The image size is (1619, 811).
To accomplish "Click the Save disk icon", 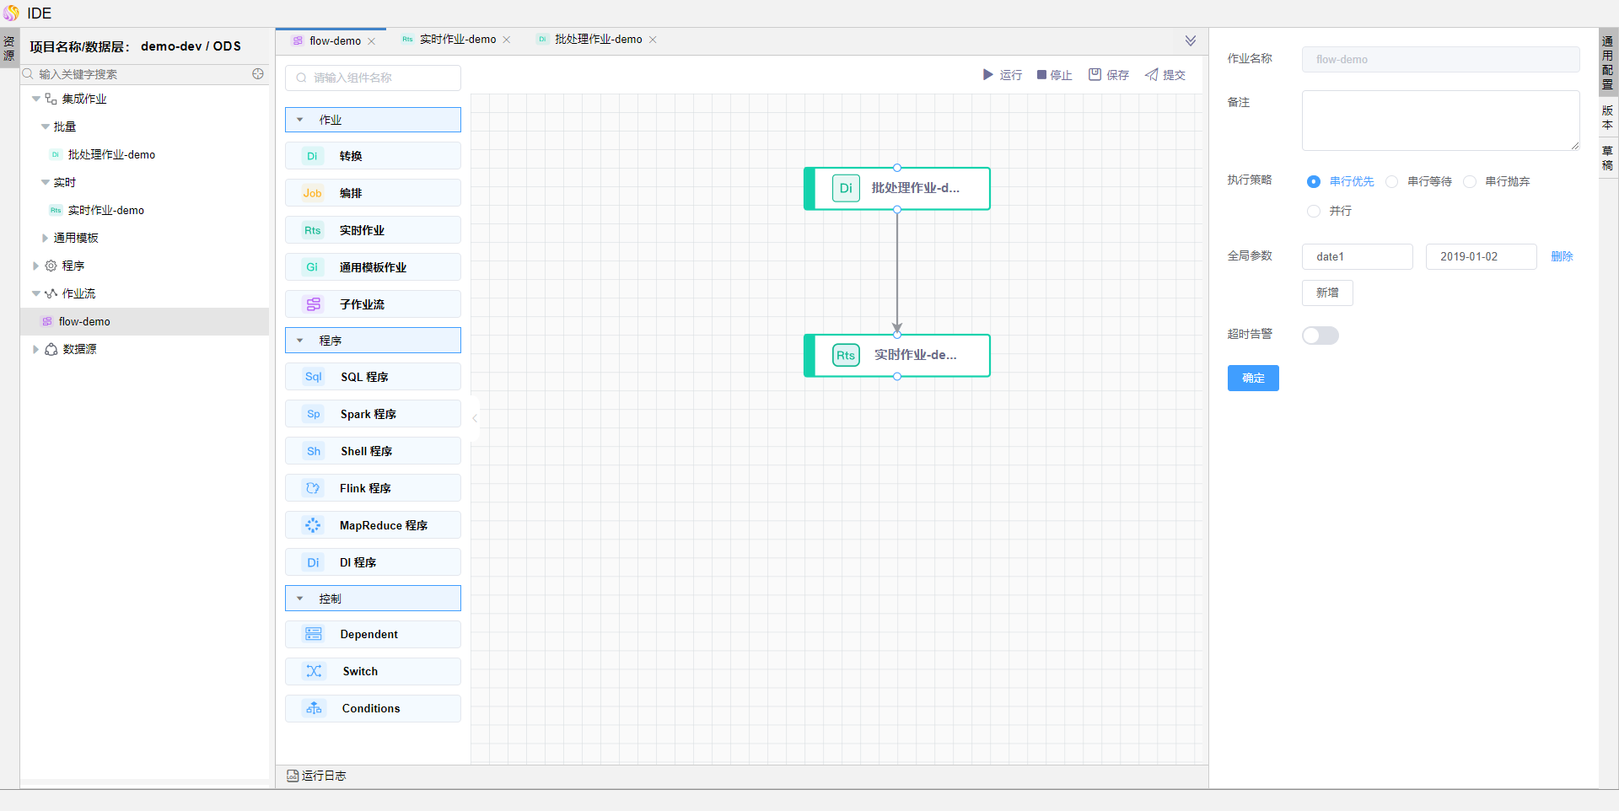I will pyautogui.click(x=1095, y=75).
